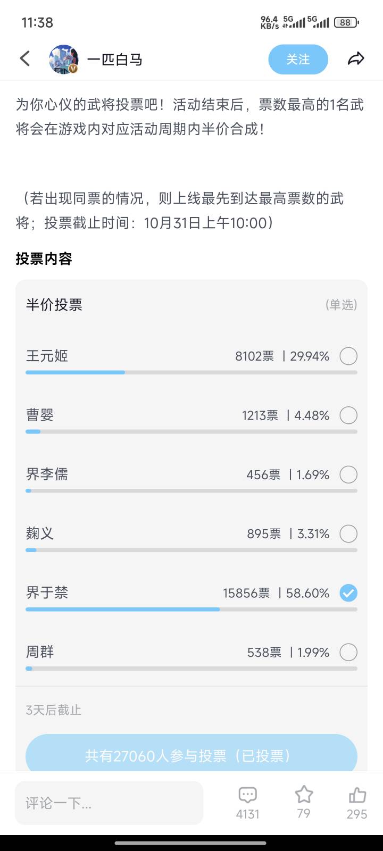The height and width of the screenshot is (851, 383).
Task: Tap the username 一匹白马
Action: tap(115, 60)
